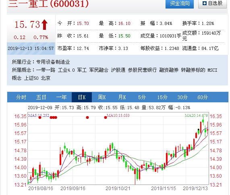This screenshot has height=195, width=230.
Task: Click the 最高 value 16.10
Action: click(x=124, y=23)
